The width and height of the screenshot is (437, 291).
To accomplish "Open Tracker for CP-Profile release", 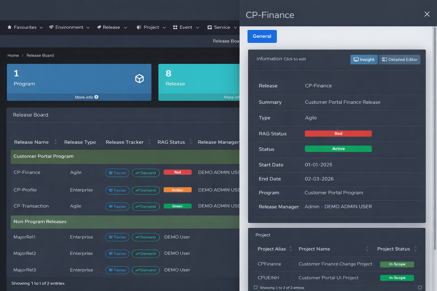I will click(x=117, y=190).
